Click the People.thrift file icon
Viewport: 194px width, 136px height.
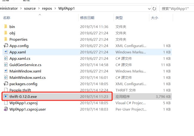pos(6,90)
